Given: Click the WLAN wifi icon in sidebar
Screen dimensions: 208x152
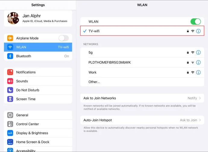Looking at the screenshot, I should pyautogui.click(x=10, y=47).
